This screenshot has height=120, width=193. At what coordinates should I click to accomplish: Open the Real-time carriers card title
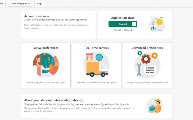point(96,48)
